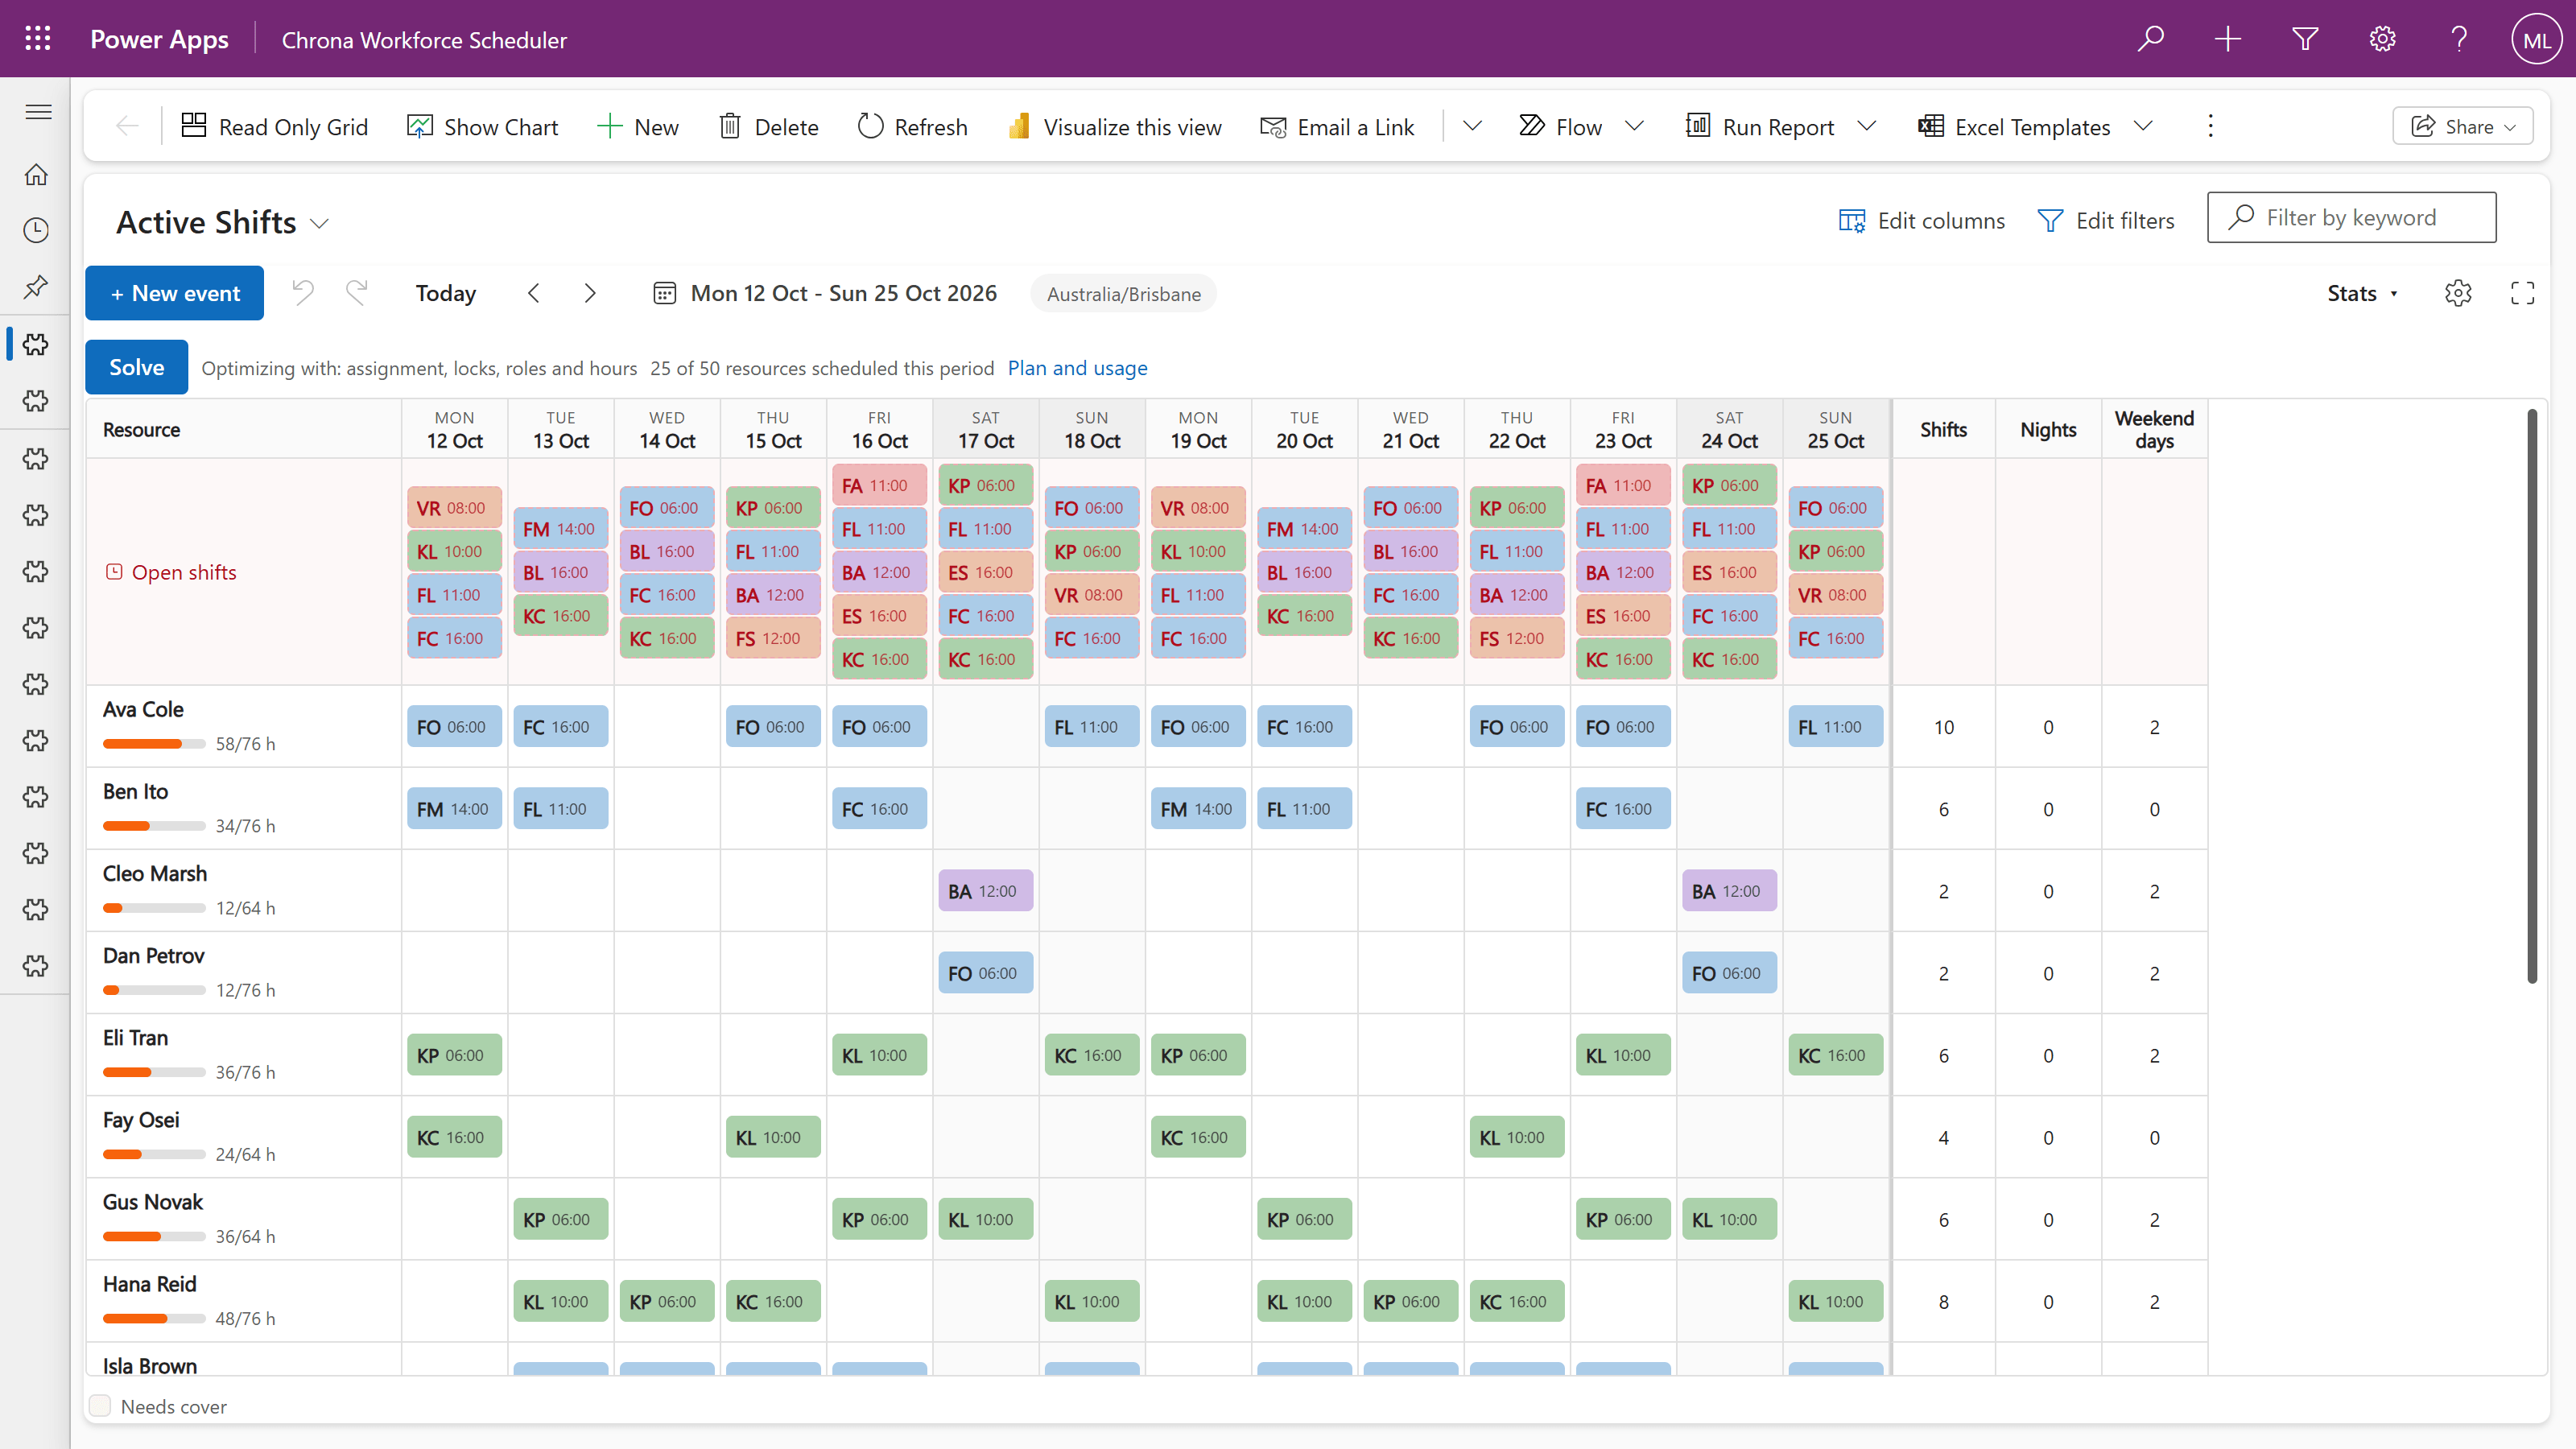Open the advanced find funnel icon in header
This screenshot has width=2576, height=1449.
pyautogui.click(x=2304, y=39)
